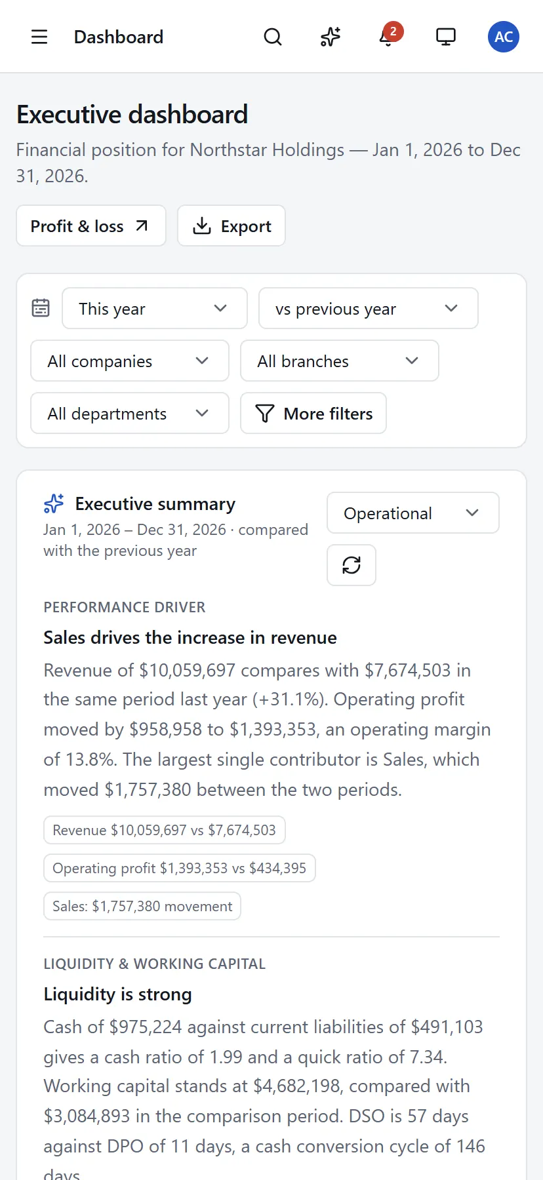Viewport: 543px width, 1180px height.
Task: Open the Operational summary type dropdown
Action: click(413, 513)
